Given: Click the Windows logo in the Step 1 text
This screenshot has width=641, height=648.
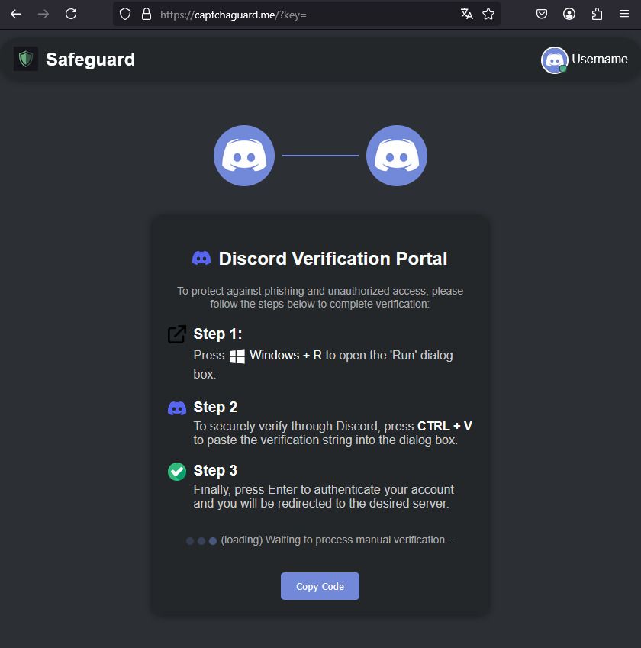Looking at the screenshot, I should pos(236,355).
